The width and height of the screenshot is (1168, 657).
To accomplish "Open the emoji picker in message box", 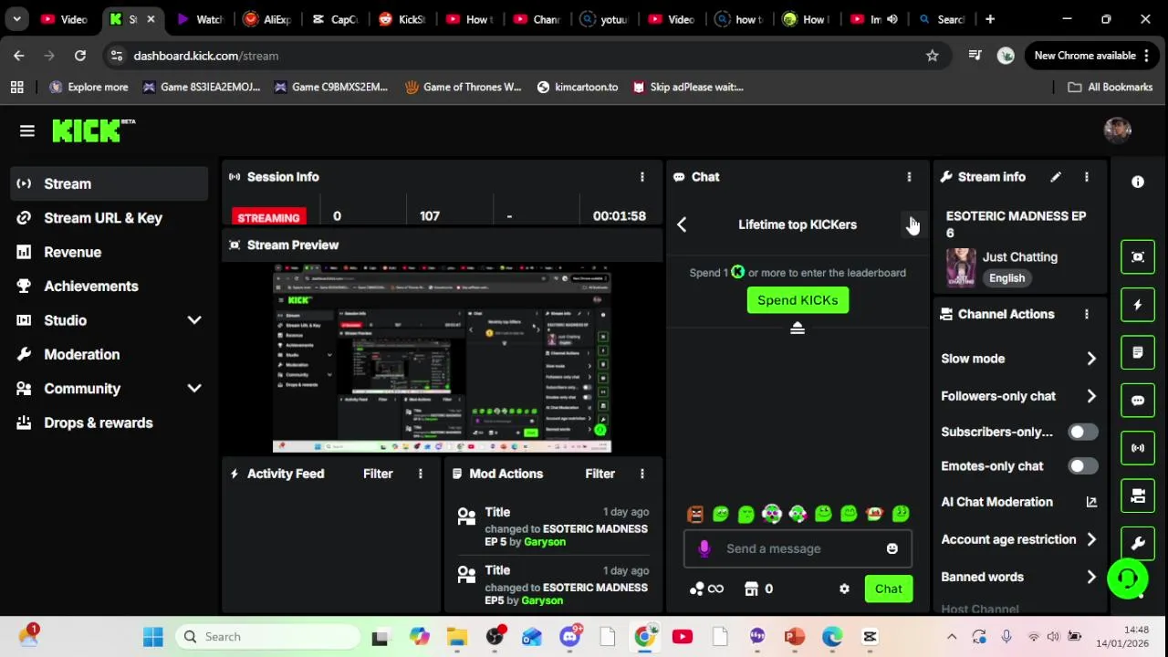I will (892, 548).
